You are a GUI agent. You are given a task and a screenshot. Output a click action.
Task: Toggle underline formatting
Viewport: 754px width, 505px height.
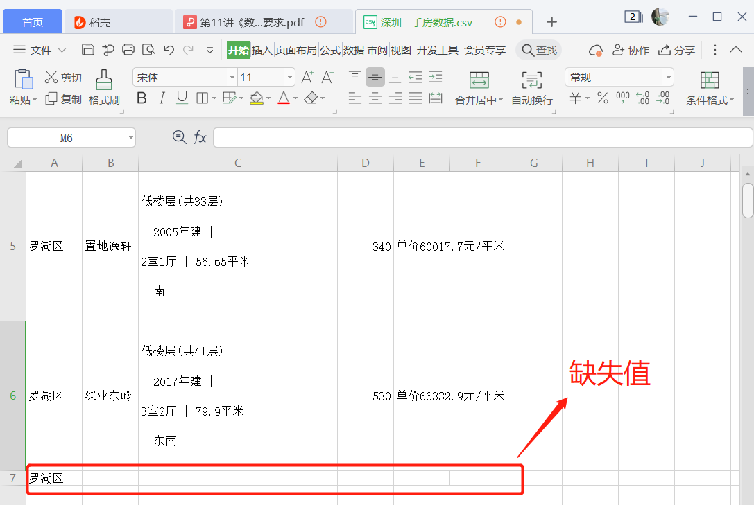[x=180, y=98]
